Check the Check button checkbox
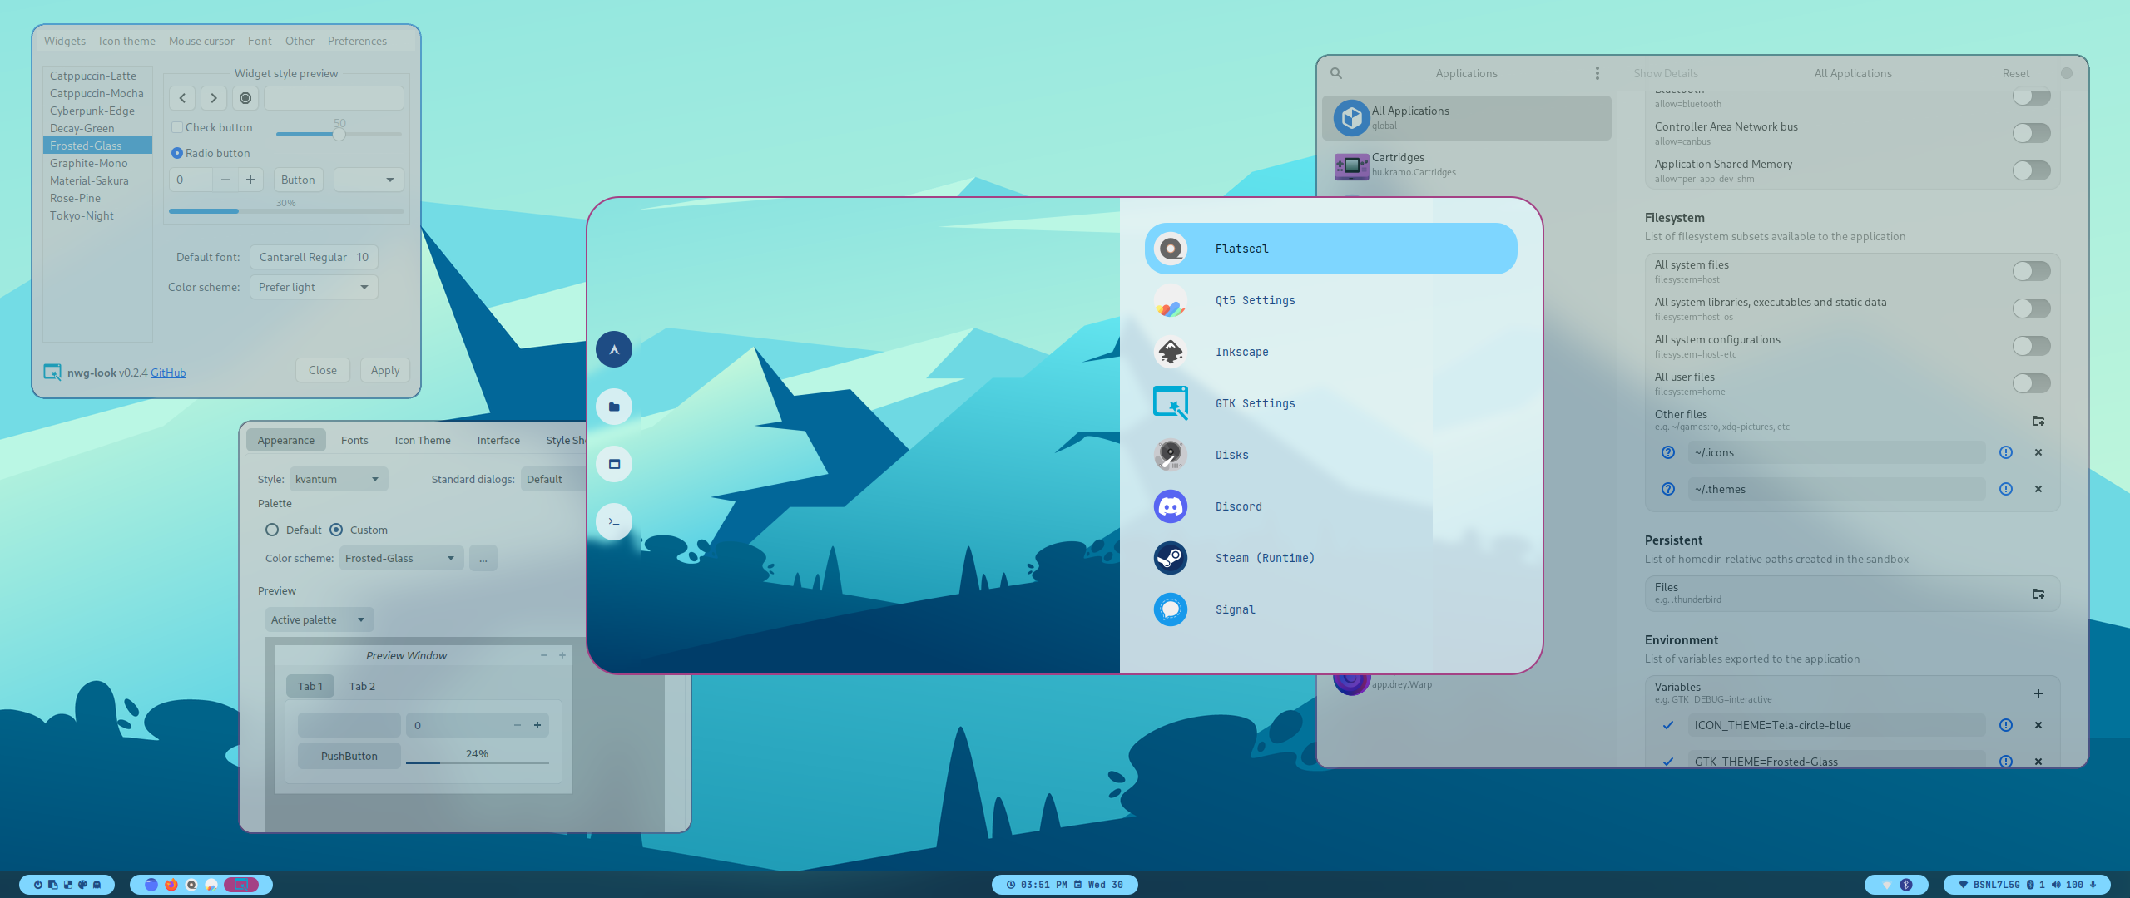 point(177,127)
